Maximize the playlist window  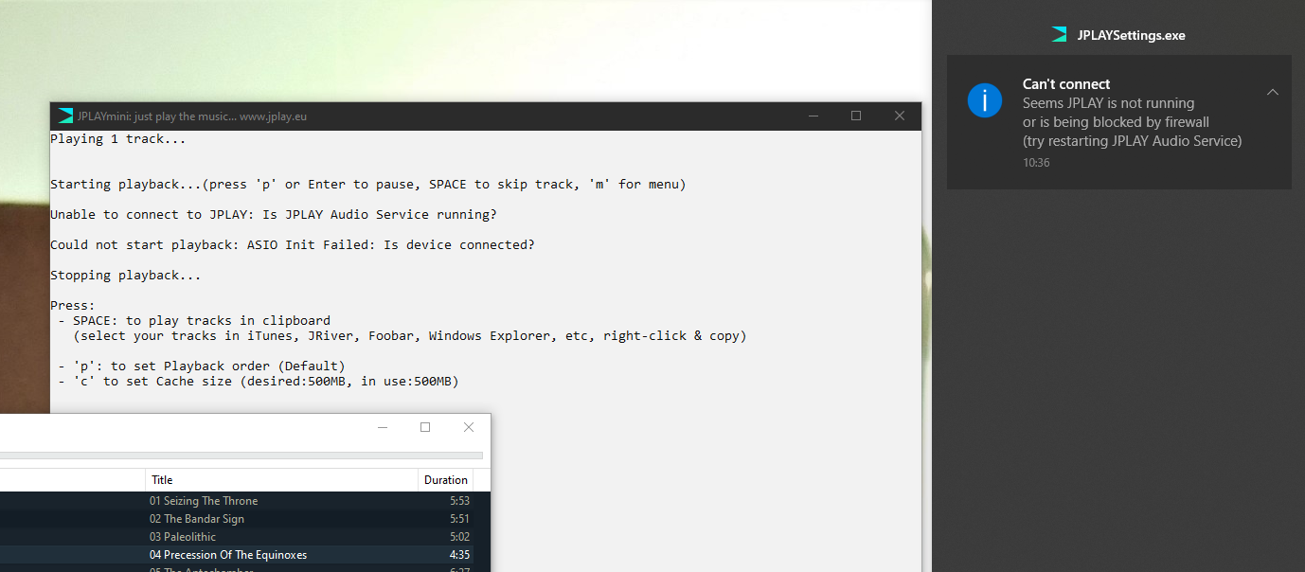click(425, 427)
